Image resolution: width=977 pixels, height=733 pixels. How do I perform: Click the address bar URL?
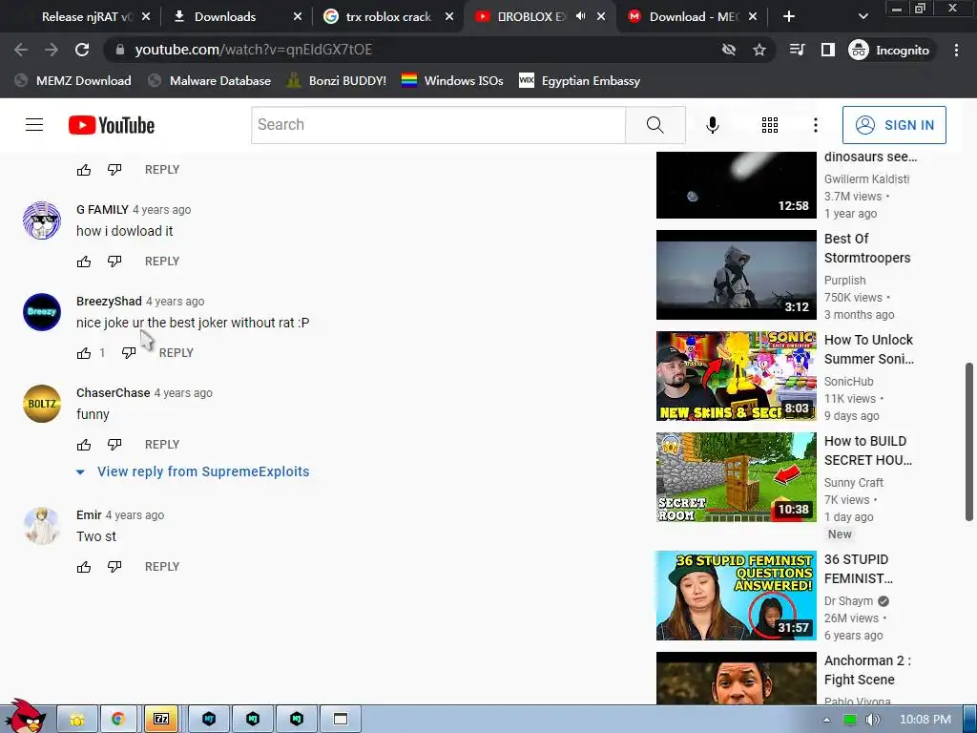(x=253, y=50)
